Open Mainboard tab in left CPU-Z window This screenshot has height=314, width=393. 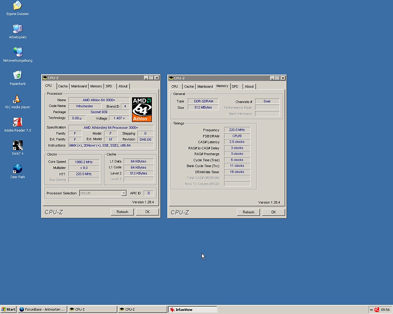tap(79, 86)
